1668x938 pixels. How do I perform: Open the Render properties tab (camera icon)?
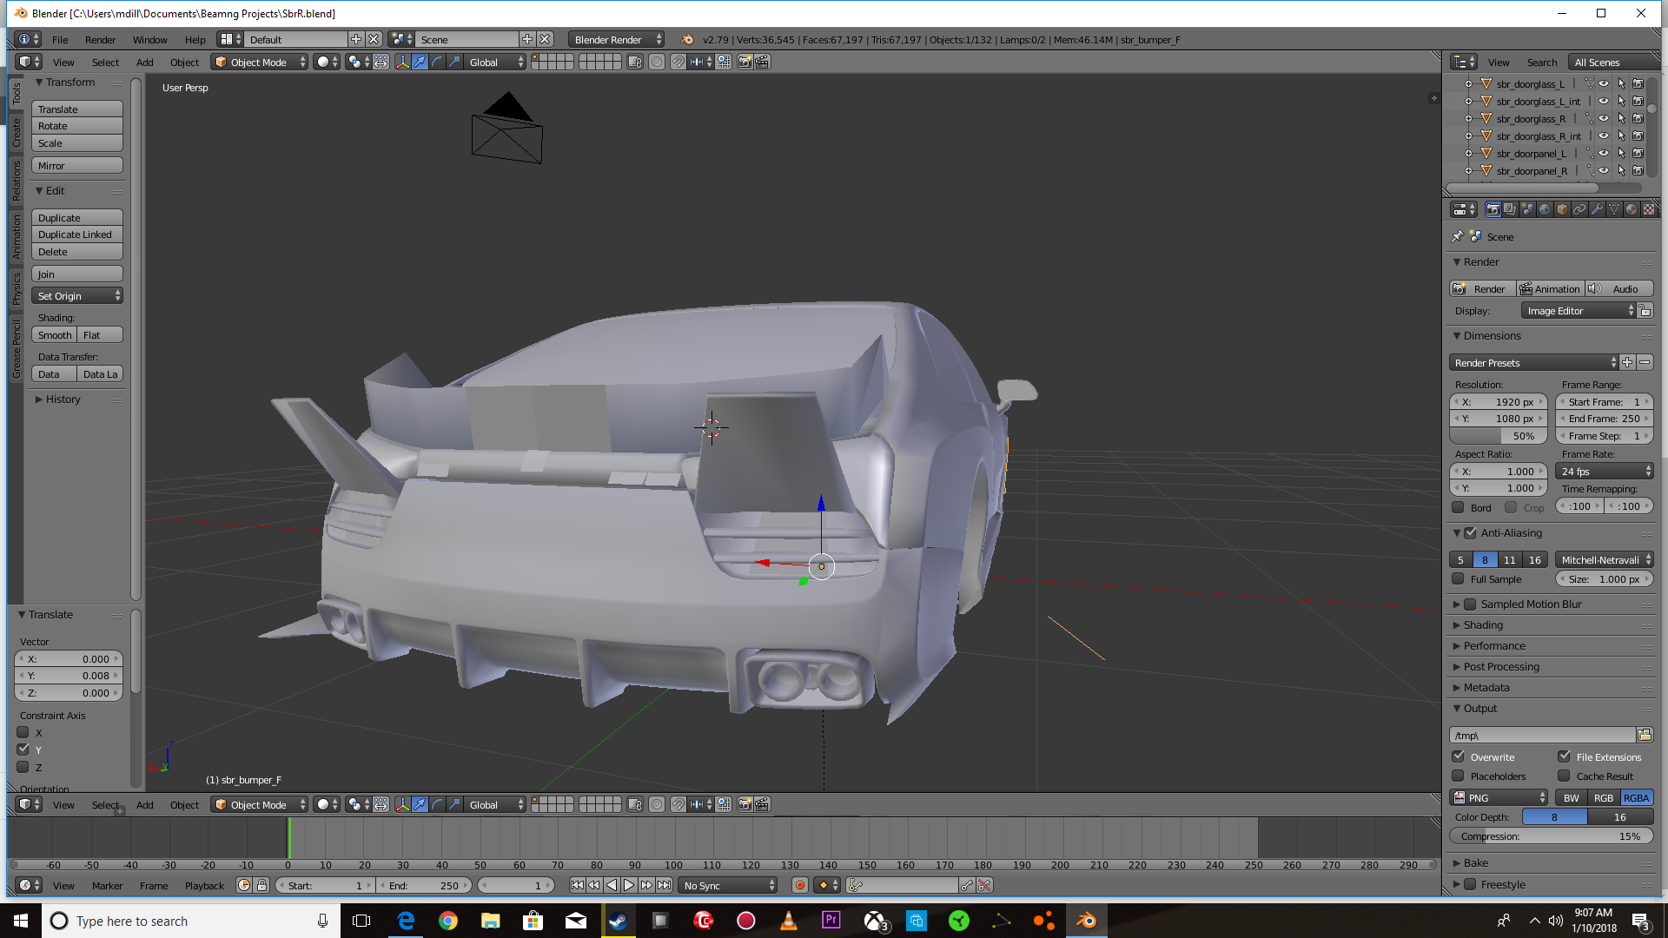coord(1493,209)
